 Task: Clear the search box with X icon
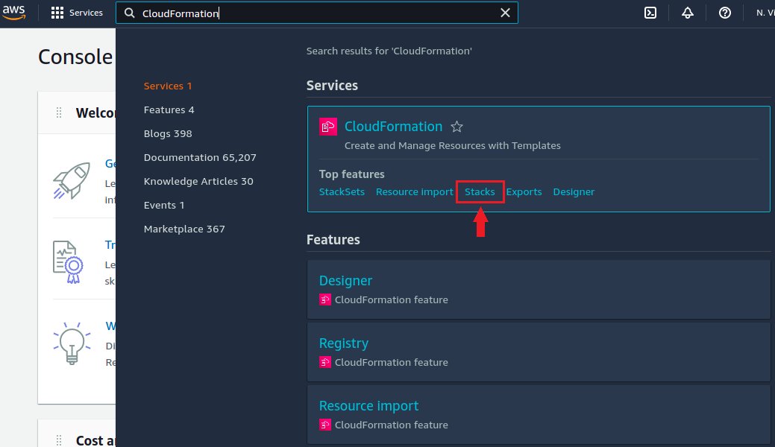click(x=505, y=13)
